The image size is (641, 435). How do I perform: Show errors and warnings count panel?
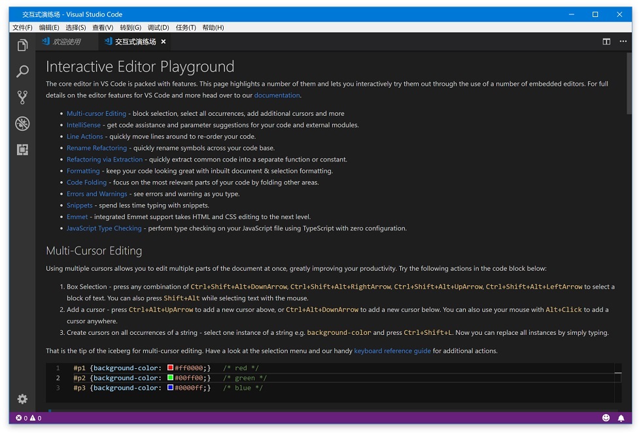(29, 418)
